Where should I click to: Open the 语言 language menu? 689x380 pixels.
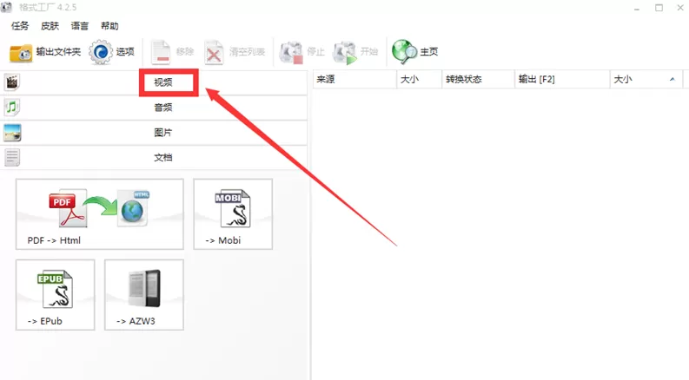(80, 26)
